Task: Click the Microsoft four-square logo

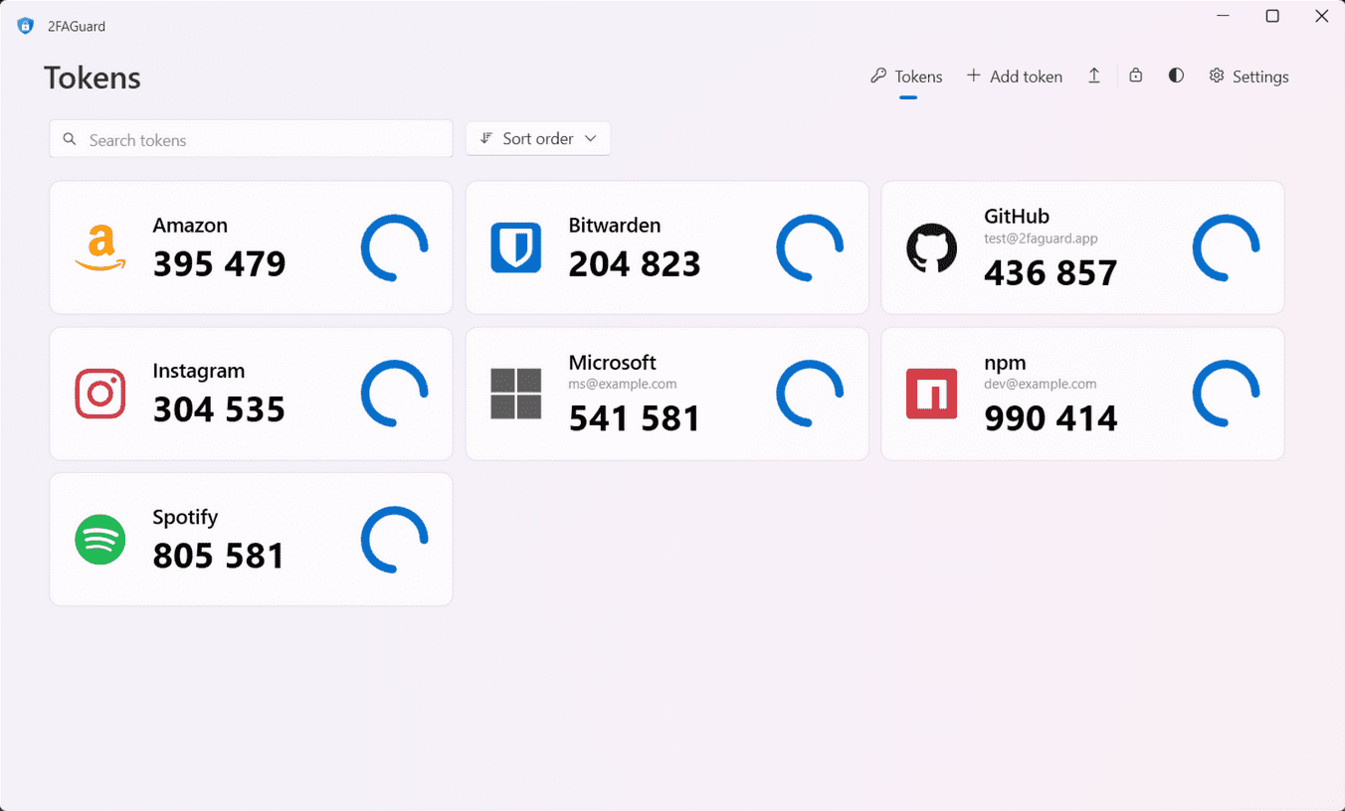Action: click(x=516, y=394)
